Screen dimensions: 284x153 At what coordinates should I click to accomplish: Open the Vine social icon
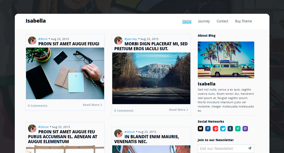pos(238,129)
